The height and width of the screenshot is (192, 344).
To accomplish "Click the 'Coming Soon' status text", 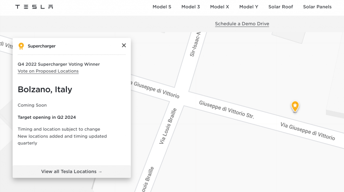I will pos(32,105).
